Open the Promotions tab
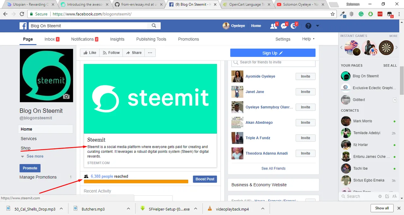The image size is (404, 215). (188, 39)
